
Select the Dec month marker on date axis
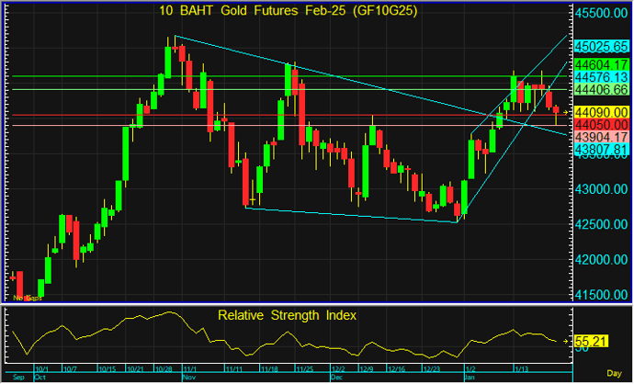tap(334, 378)
